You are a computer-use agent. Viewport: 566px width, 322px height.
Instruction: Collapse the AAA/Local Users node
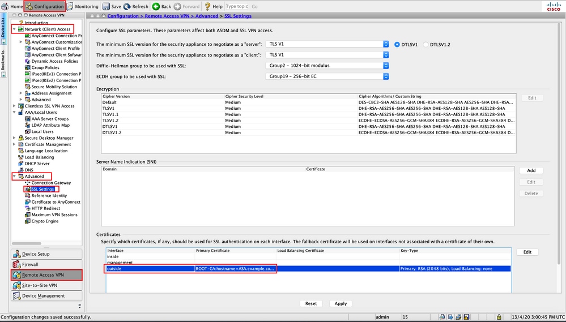click(14, 113)
